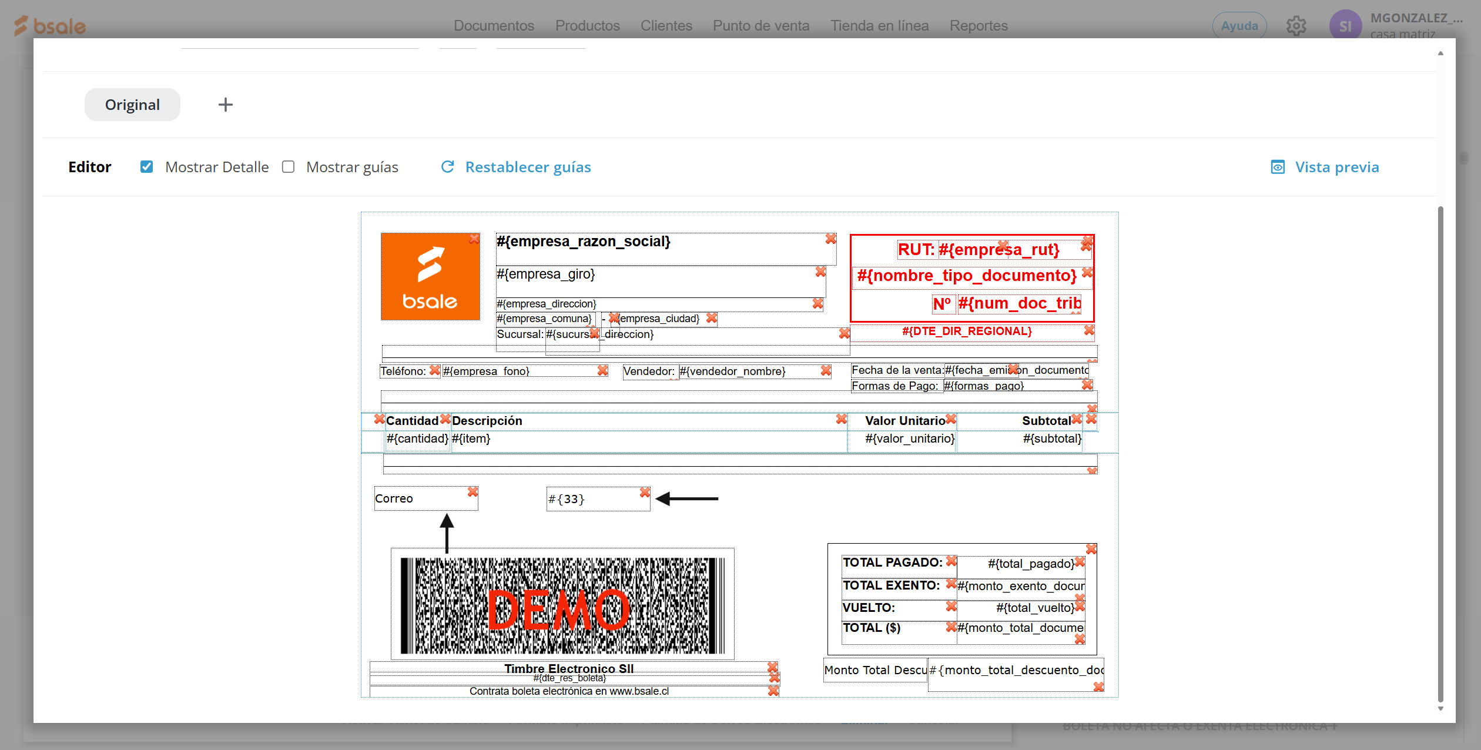The height and width of the screenshot is (750, 1481).
Task: Delete the empresa_razon_social field
Action: 830,239
